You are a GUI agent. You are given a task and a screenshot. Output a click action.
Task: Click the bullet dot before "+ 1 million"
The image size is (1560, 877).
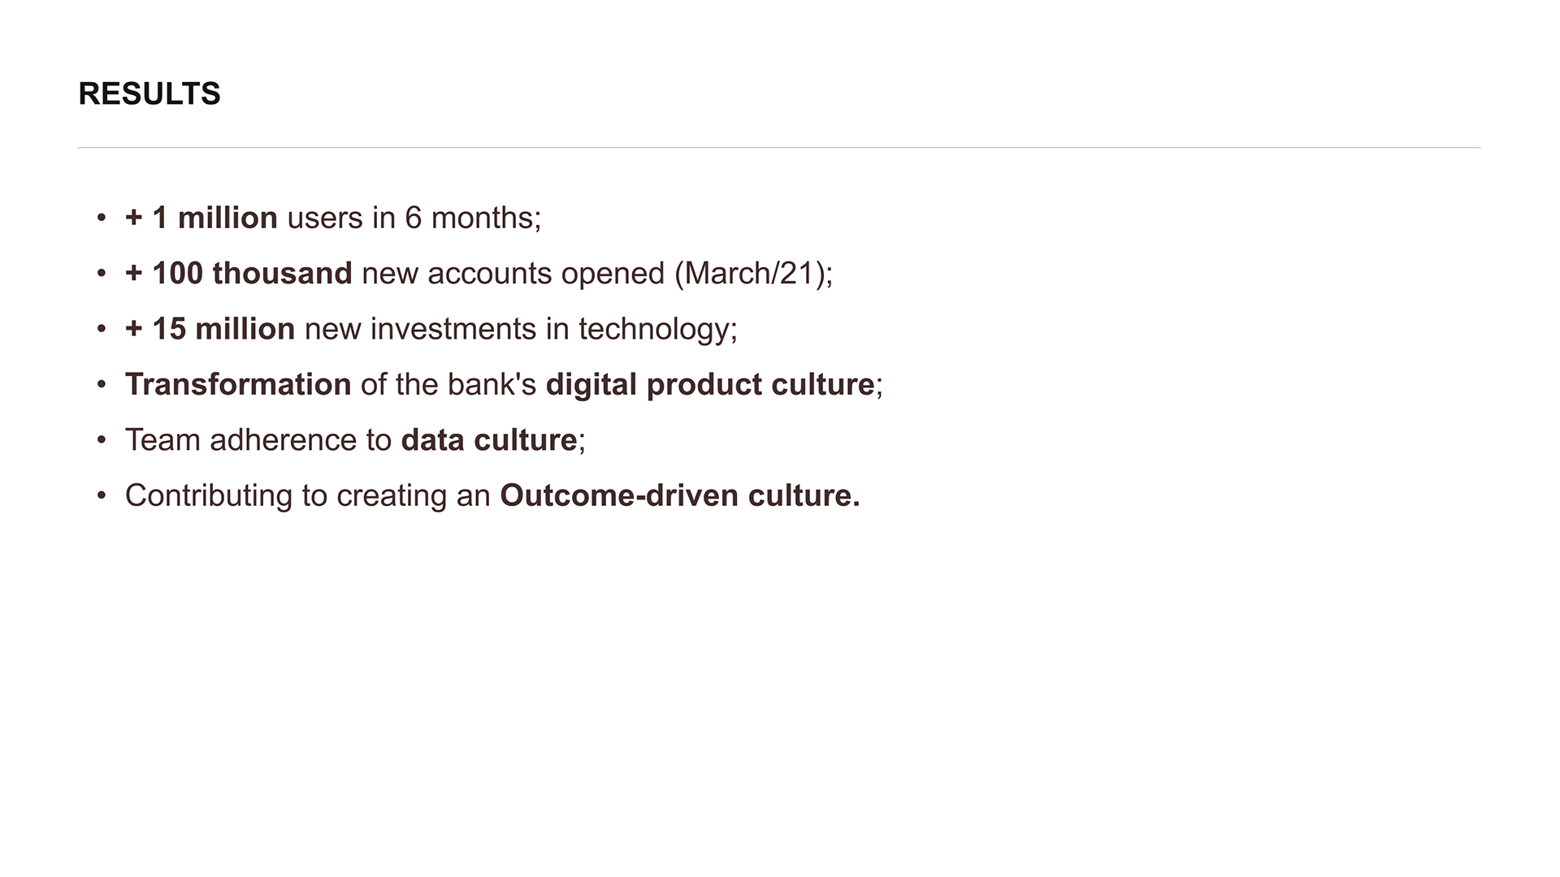click(x=102, y=218)
